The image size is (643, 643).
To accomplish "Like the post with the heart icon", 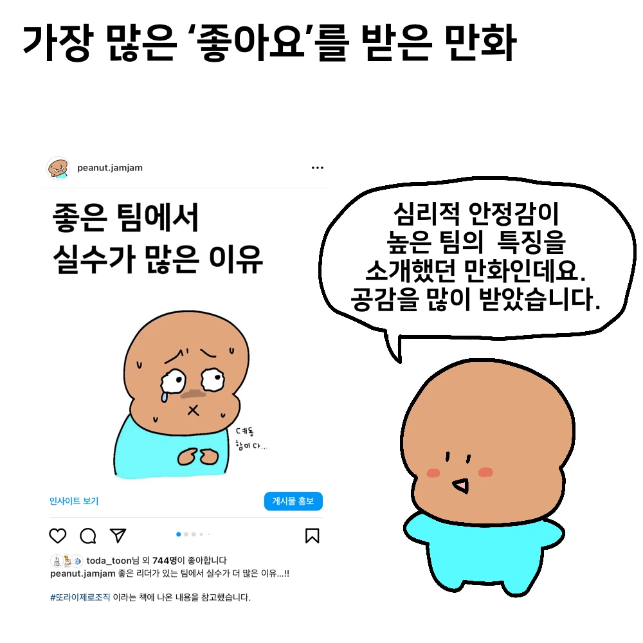I will click(57, 536).
